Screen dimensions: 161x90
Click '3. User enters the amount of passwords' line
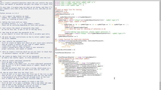pyautogui.click(x=20, y=28)
